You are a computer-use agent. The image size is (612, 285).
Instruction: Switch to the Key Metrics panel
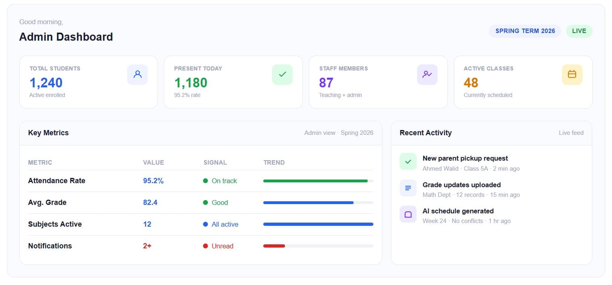click(48, 132)
